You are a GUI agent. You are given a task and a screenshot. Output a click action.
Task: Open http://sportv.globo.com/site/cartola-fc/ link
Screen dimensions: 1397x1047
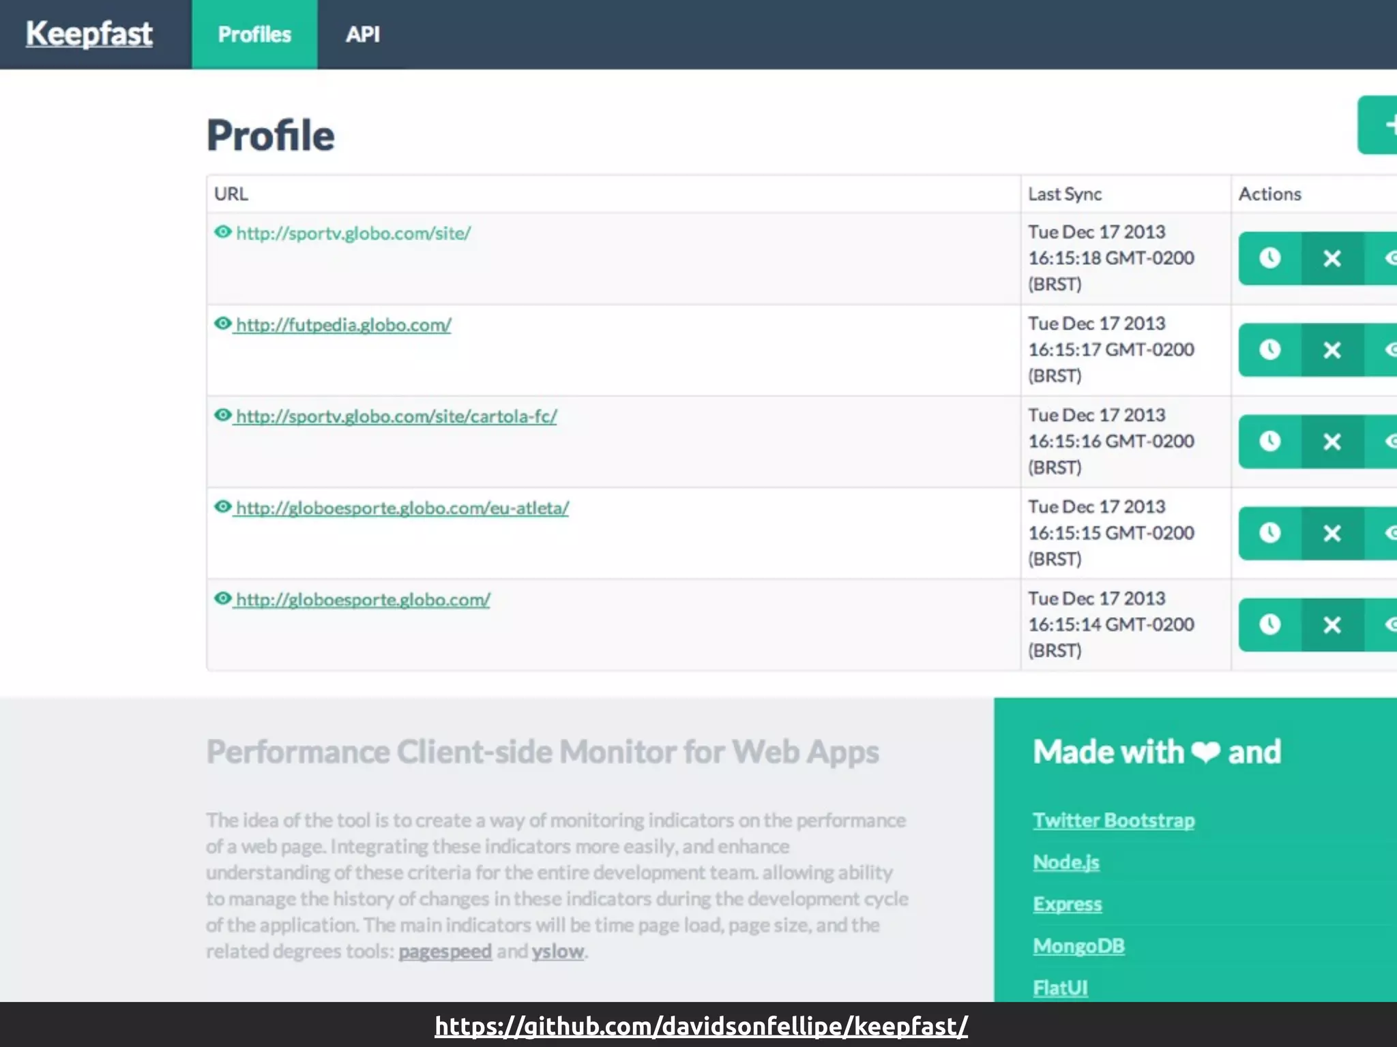[x=396, y=416]
